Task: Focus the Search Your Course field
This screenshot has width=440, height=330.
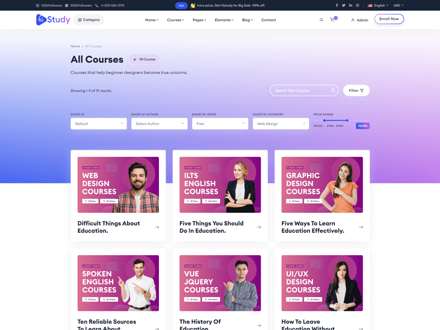Action: [x=301, y=91]
